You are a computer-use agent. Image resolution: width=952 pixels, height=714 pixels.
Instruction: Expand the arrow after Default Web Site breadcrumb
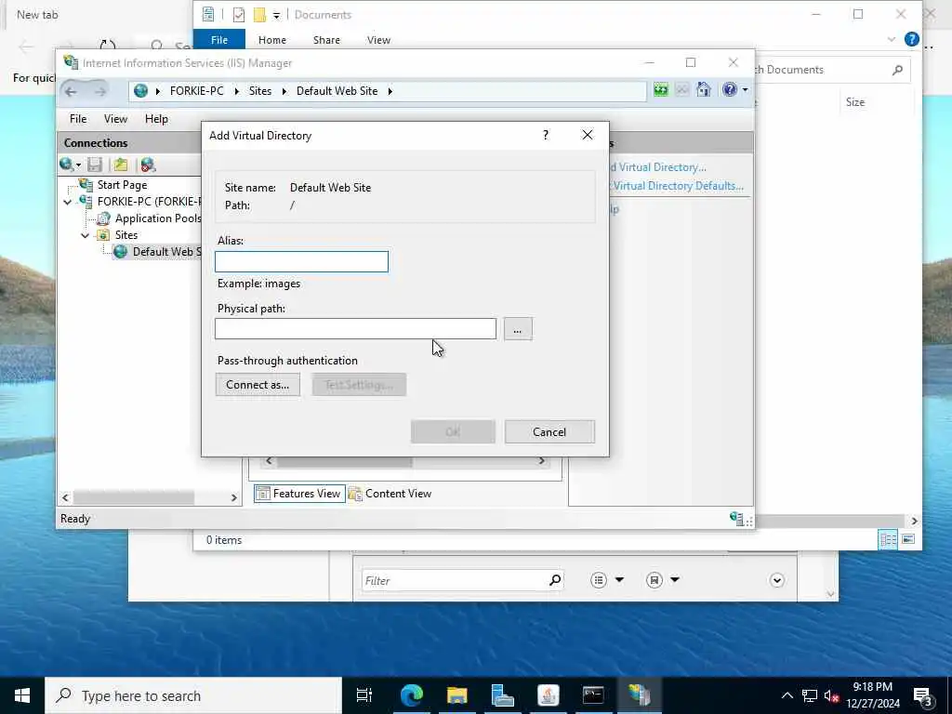pyautogui.click(x=390, y=91)
